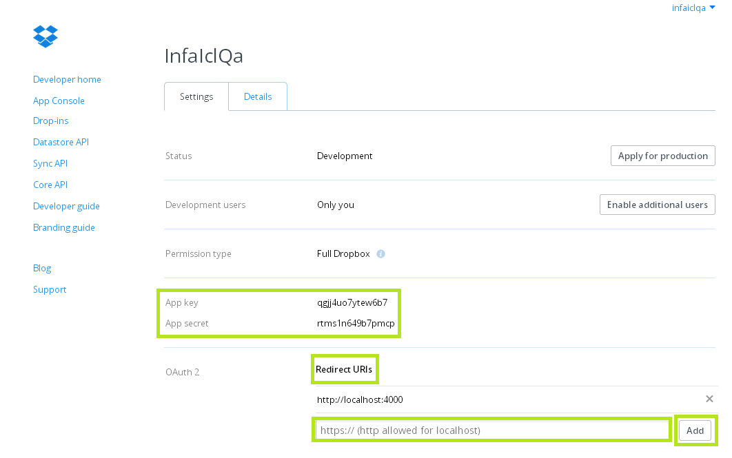Select the Settings tab
The height and width of the screenshot is (458, 732).
tap(196, 97)
